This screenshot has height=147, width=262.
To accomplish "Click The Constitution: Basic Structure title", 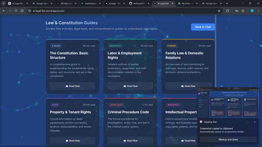I will tap(69, 55).
